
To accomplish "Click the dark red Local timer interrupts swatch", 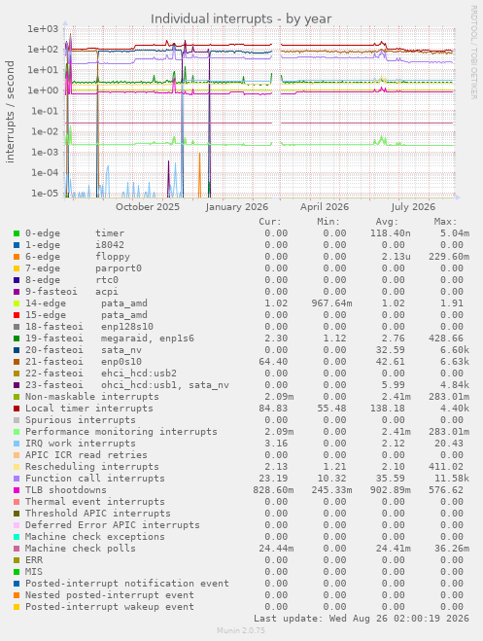I will click(x=17, y=409).
